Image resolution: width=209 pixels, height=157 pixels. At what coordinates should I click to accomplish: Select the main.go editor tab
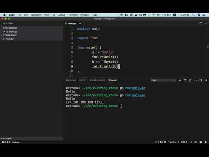point(72,24)
